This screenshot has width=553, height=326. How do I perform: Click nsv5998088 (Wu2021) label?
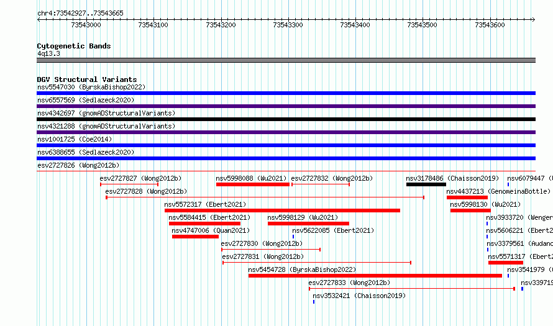[x=251, y=178]
